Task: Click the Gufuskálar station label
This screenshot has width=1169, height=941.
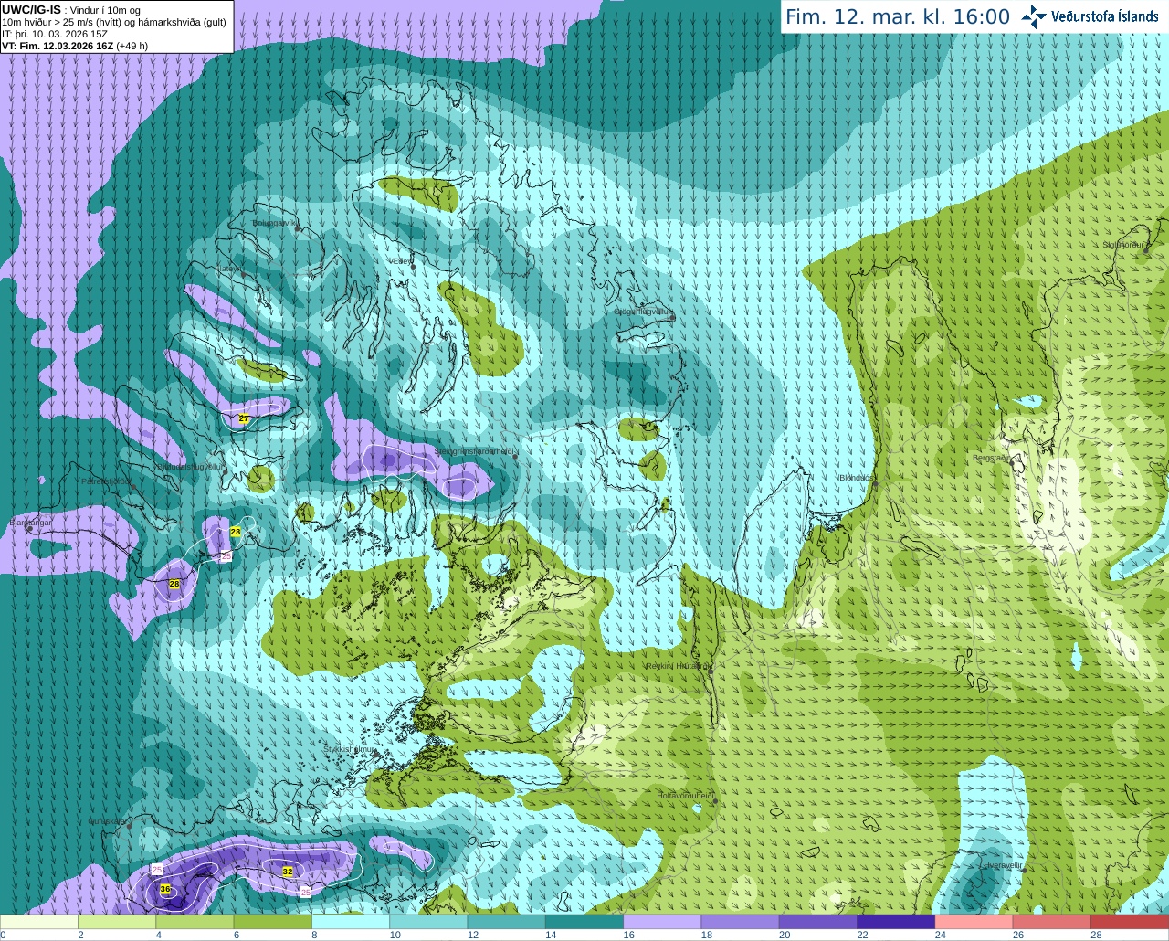Action: point(107,821)
